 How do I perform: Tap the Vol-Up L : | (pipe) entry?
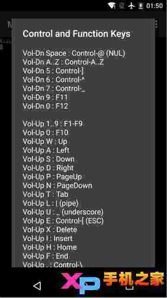click(50, 203)
